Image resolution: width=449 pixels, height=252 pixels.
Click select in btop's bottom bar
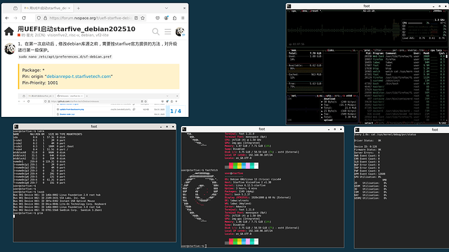coord(369,123)
